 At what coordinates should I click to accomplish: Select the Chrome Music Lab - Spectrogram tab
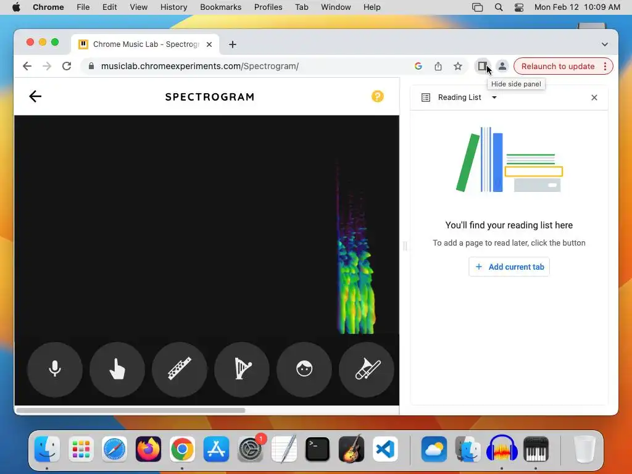(145, 44)
